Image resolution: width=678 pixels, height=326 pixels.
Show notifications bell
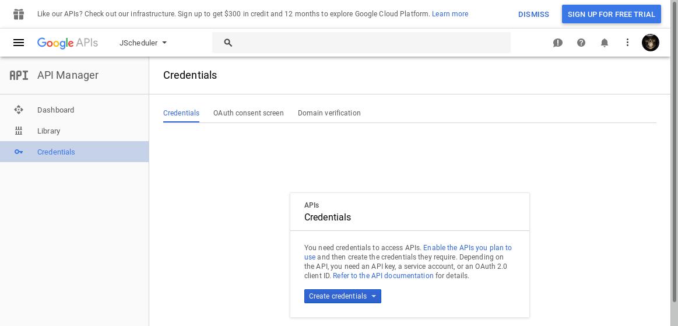pyautogui.click(x=605, y=43)
